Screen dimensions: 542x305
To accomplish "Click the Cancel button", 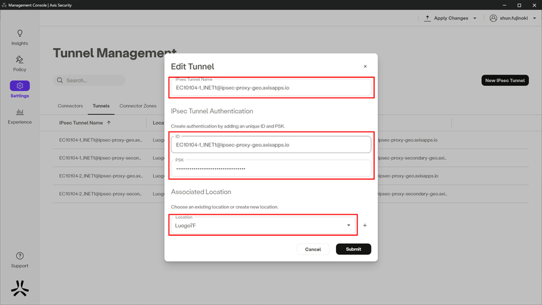I will point(313,249).
